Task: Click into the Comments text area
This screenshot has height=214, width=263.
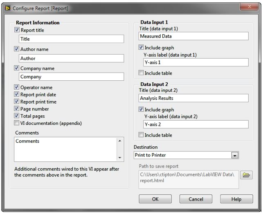Action: (x=65, y=149)
